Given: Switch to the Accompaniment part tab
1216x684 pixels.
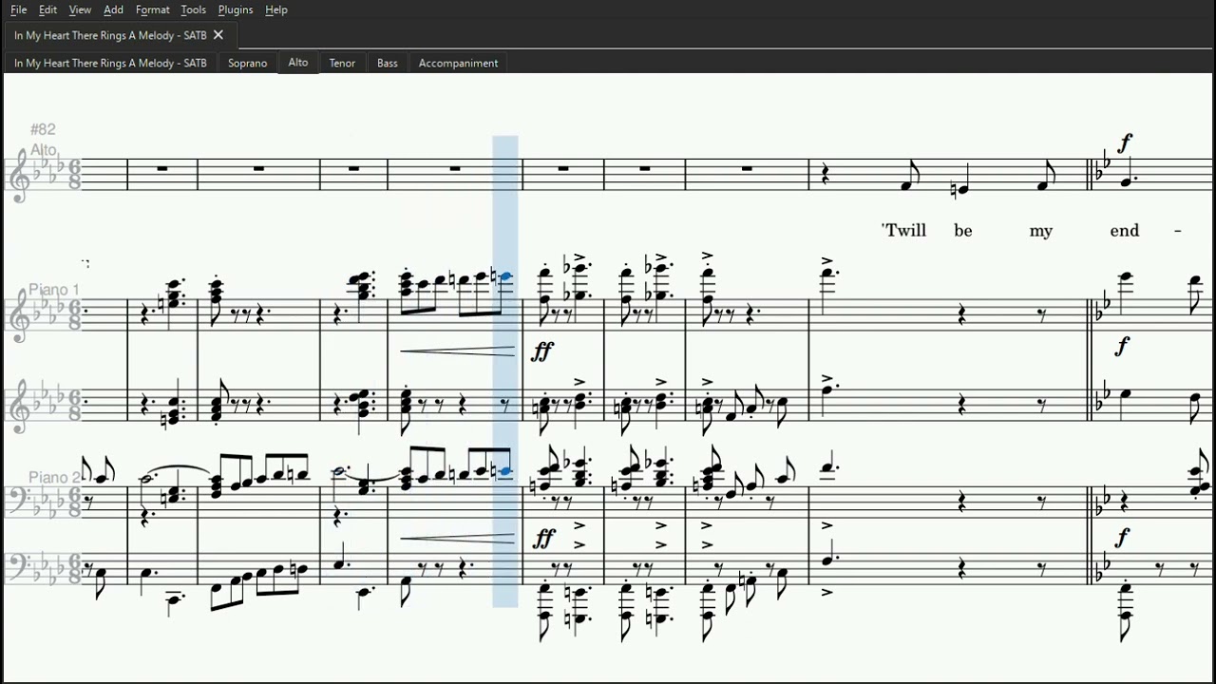Looking at the screenshot, I should [x=458, y=63].
